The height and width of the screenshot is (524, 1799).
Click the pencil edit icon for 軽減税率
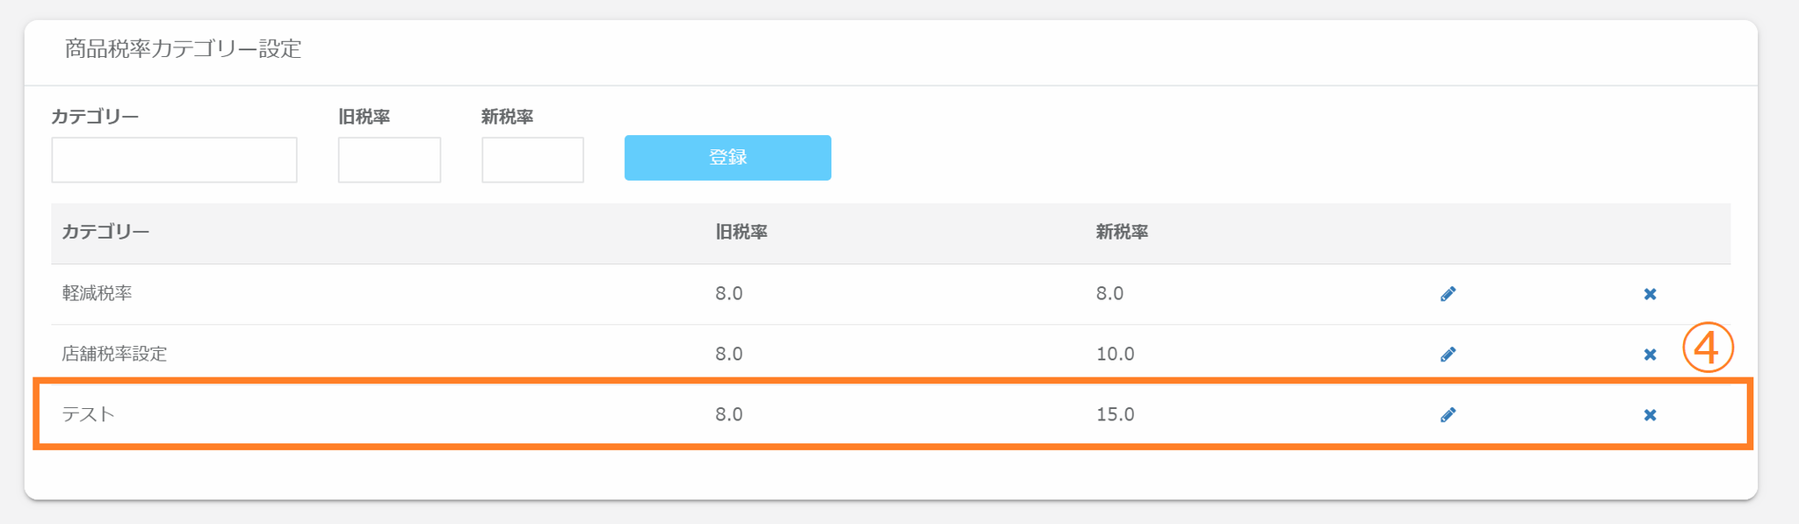coord(1448,294)
